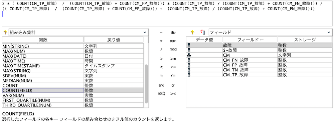Insert the multiply operator
Viewport: 334px width, 127px height.
click(x=161, y=41)
